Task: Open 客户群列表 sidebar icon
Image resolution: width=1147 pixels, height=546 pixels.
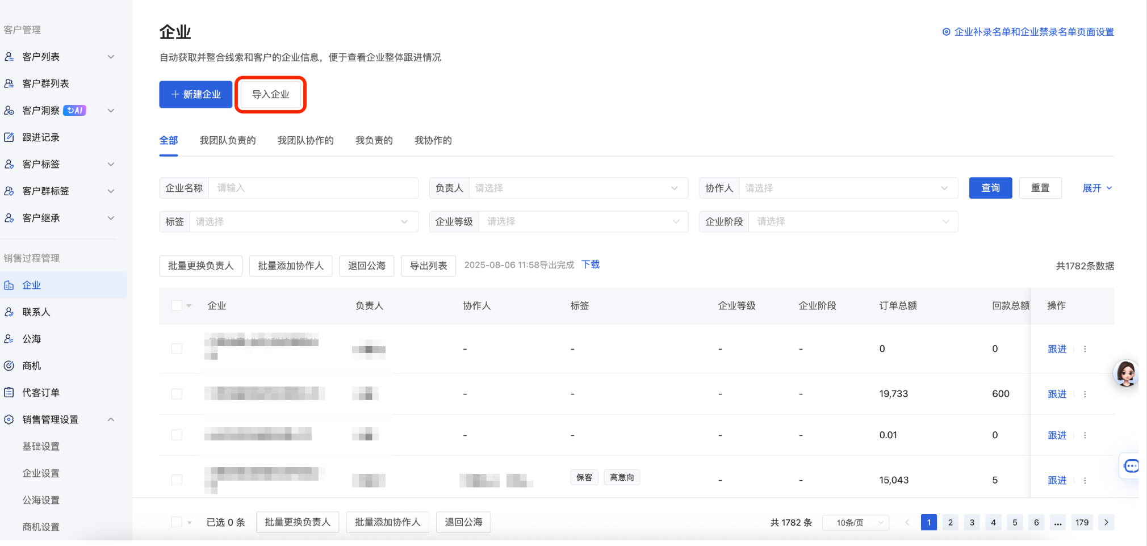Action: [x=9, y=83]
